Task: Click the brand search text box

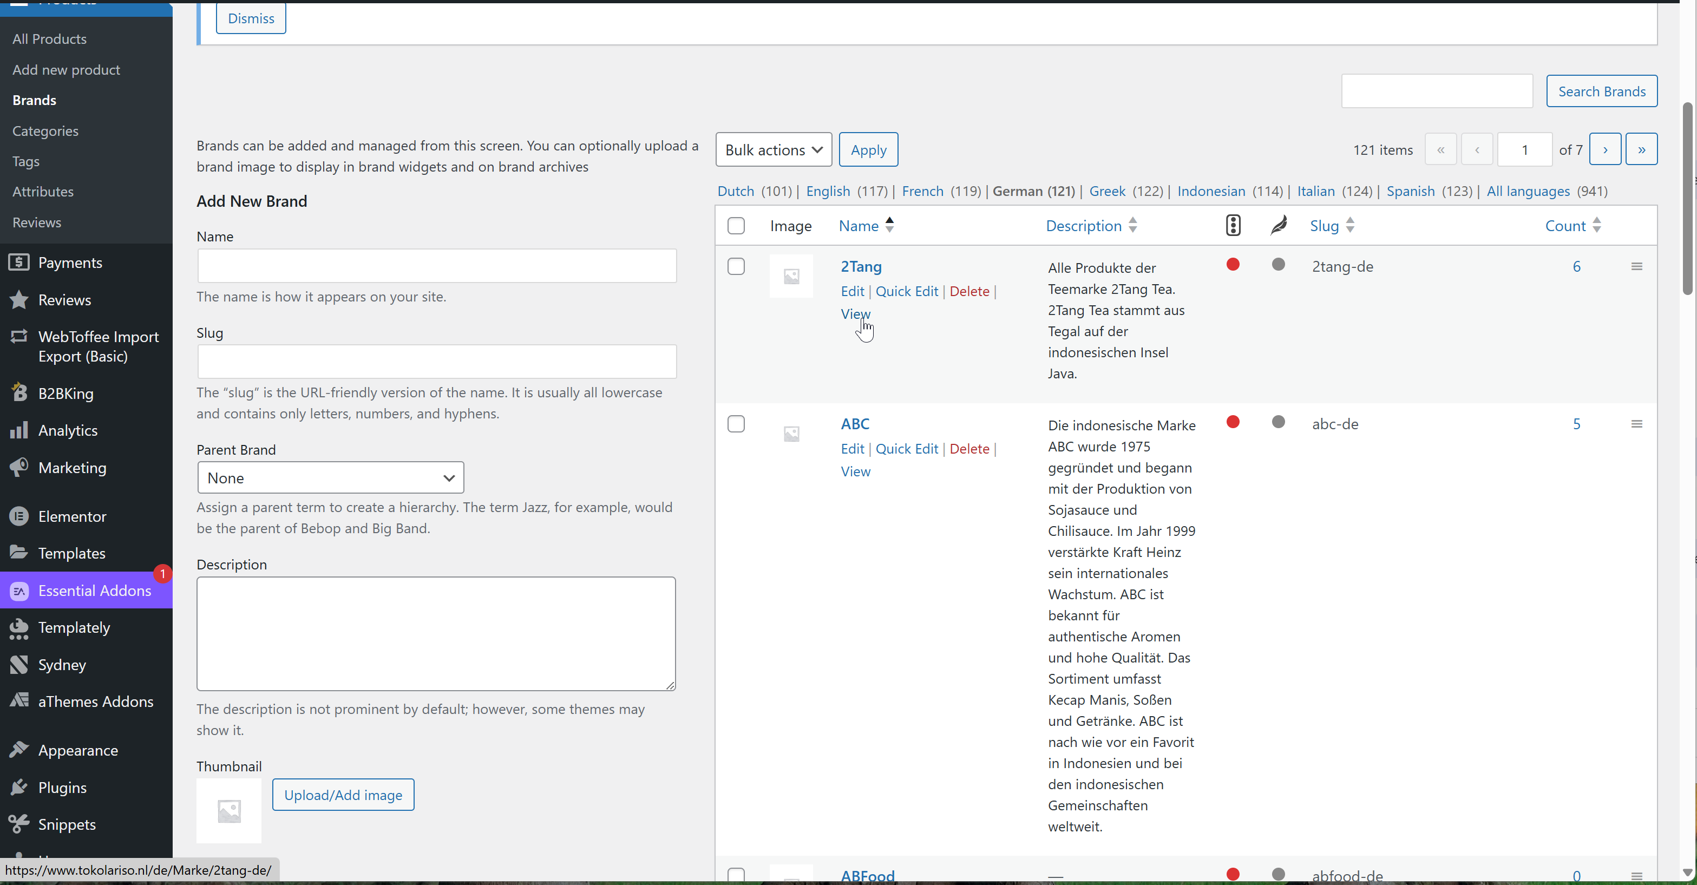Action: 1437,91
